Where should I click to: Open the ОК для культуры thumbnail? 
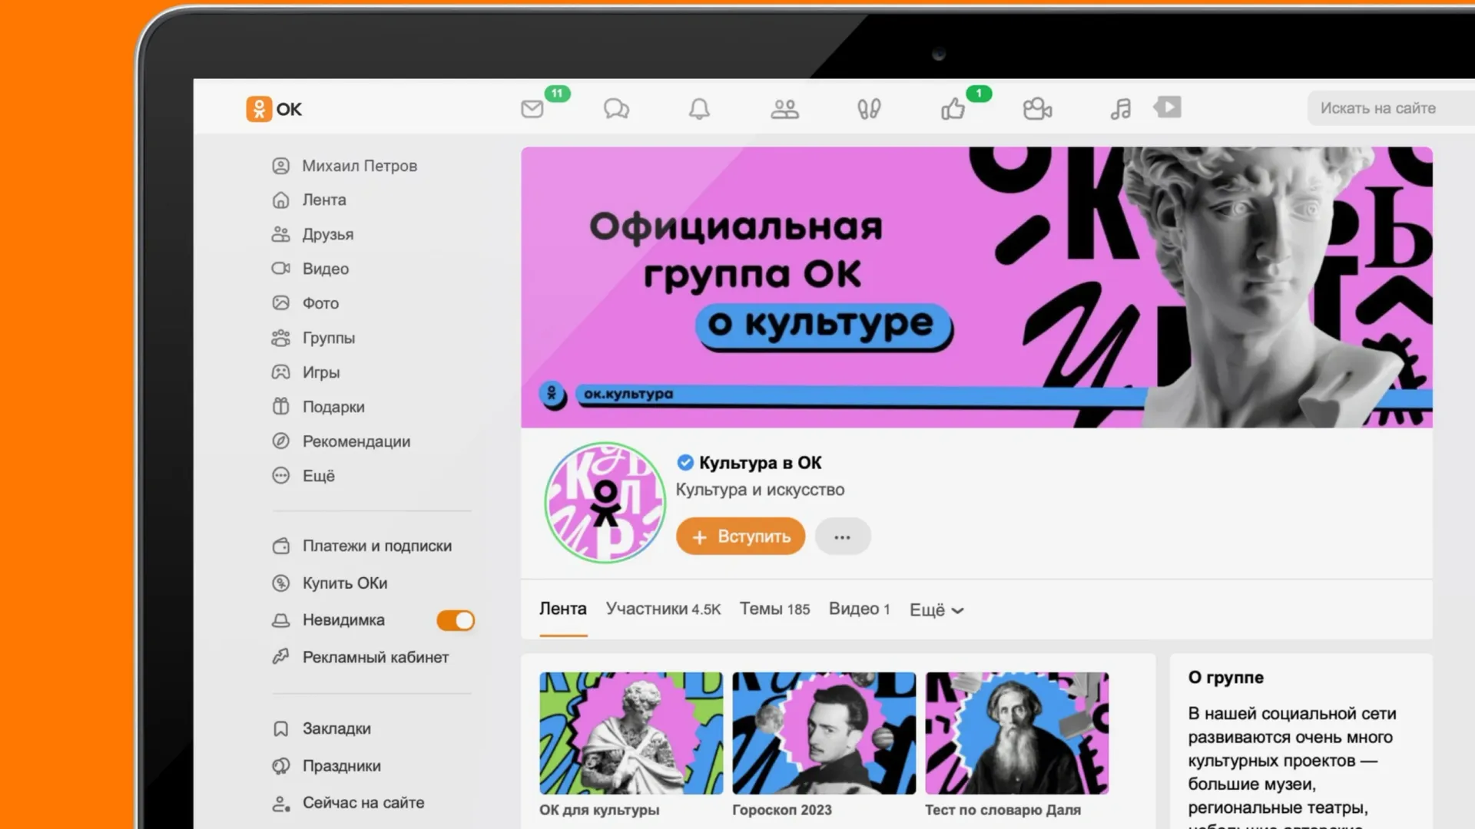click(x=631, y=733)
